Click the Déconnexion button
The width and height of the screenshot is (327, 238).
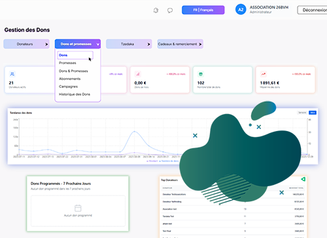pos(312,10)
